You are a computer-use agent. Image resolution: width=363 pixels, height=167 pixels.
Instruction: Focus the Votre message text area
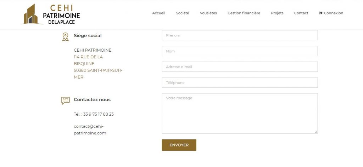tap(239, 113)
